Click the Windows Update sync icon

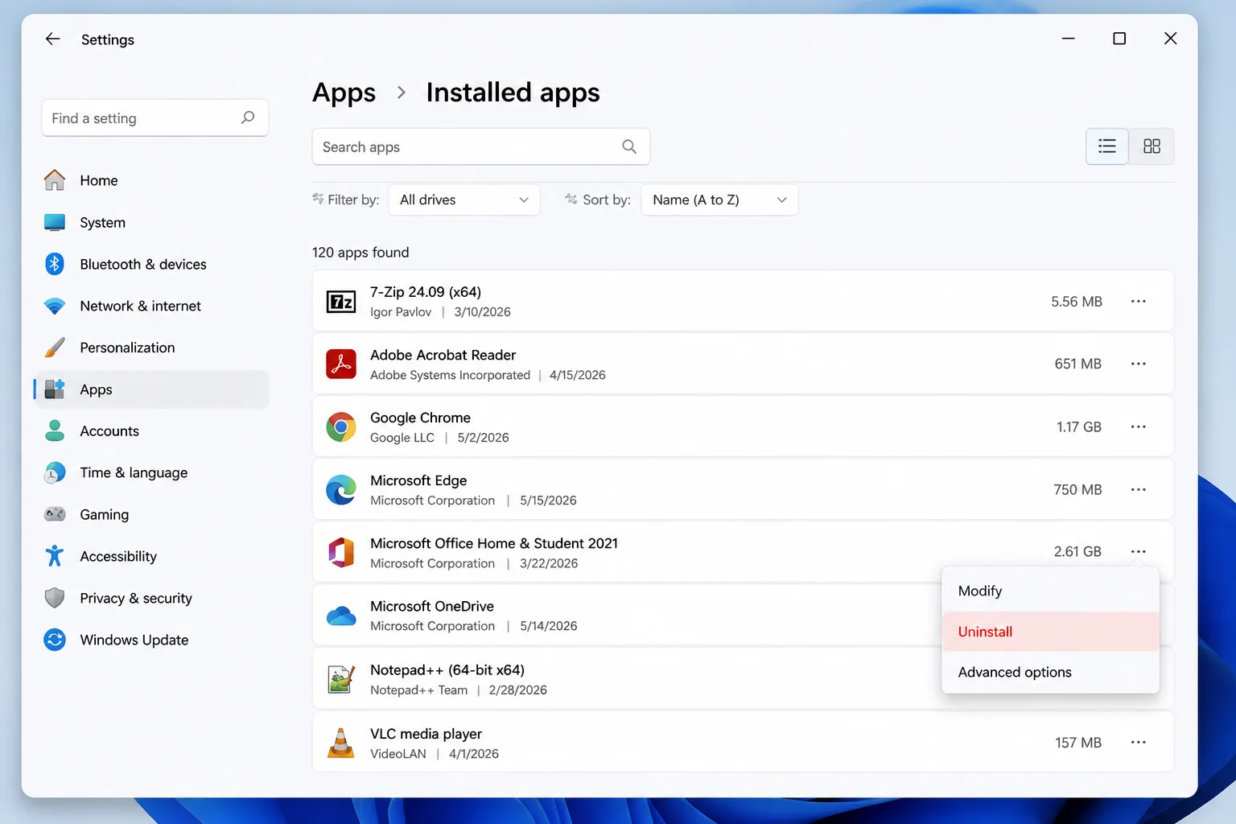tap(55, 640)
